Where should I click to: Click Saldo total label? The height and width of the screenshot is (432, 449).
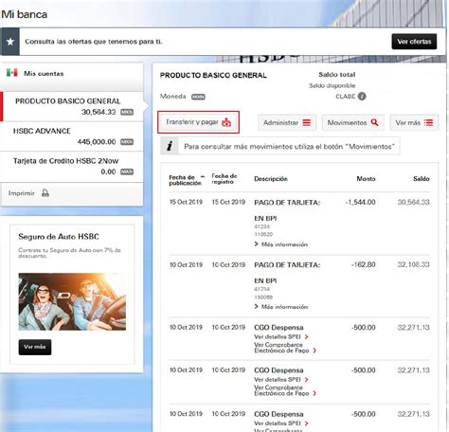pos(337,75)
